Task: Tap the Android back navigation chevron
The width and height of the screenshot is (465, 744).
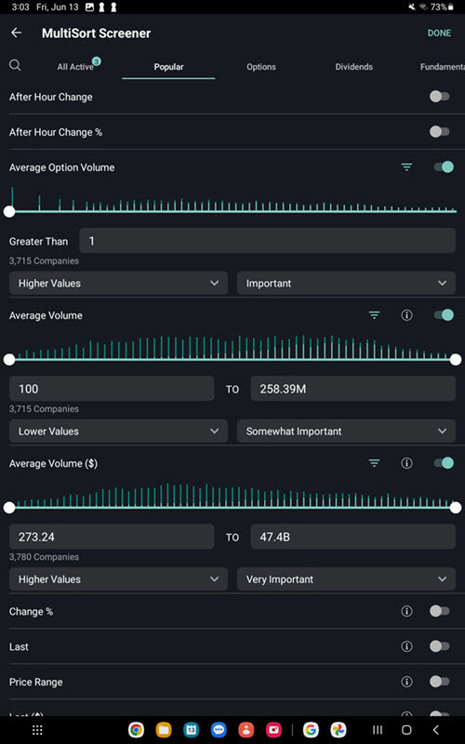Action: 436,730
